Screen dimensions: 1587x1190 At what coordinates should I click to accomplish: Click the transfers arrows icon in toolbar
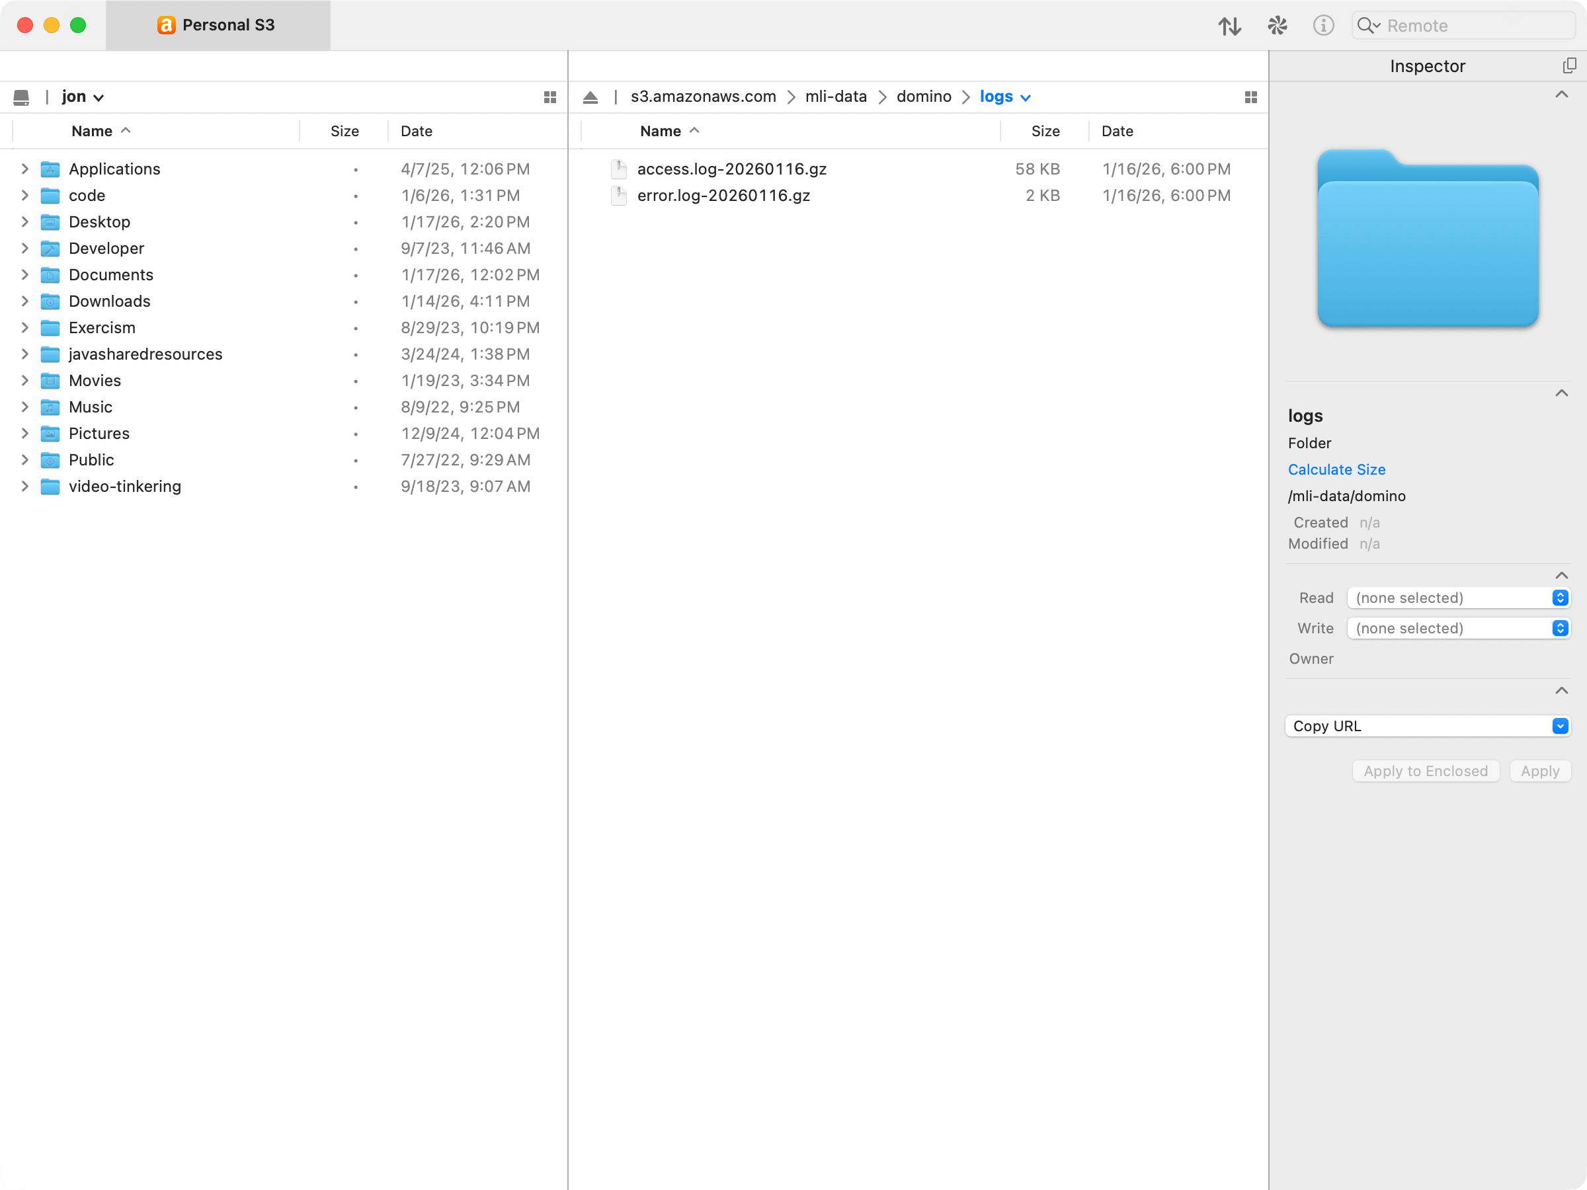pyautogui.click(x=1229, y=26)
